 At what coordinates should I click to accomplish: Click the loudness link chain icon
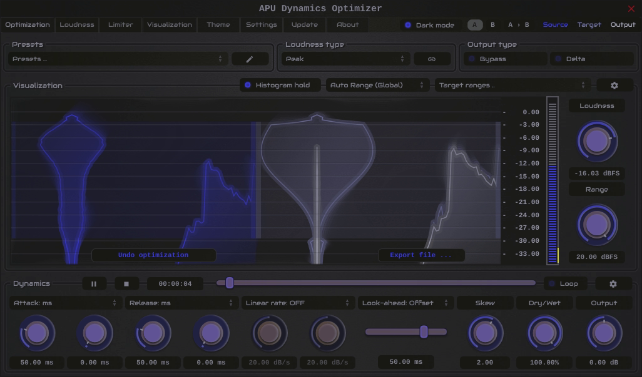[432, 59]
